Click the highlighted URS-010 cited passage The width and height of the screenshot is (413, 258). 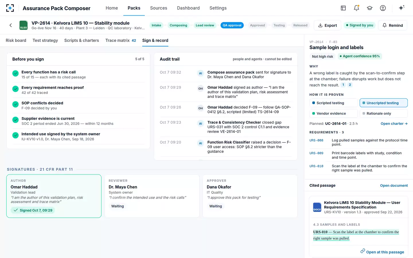(356, 235)
